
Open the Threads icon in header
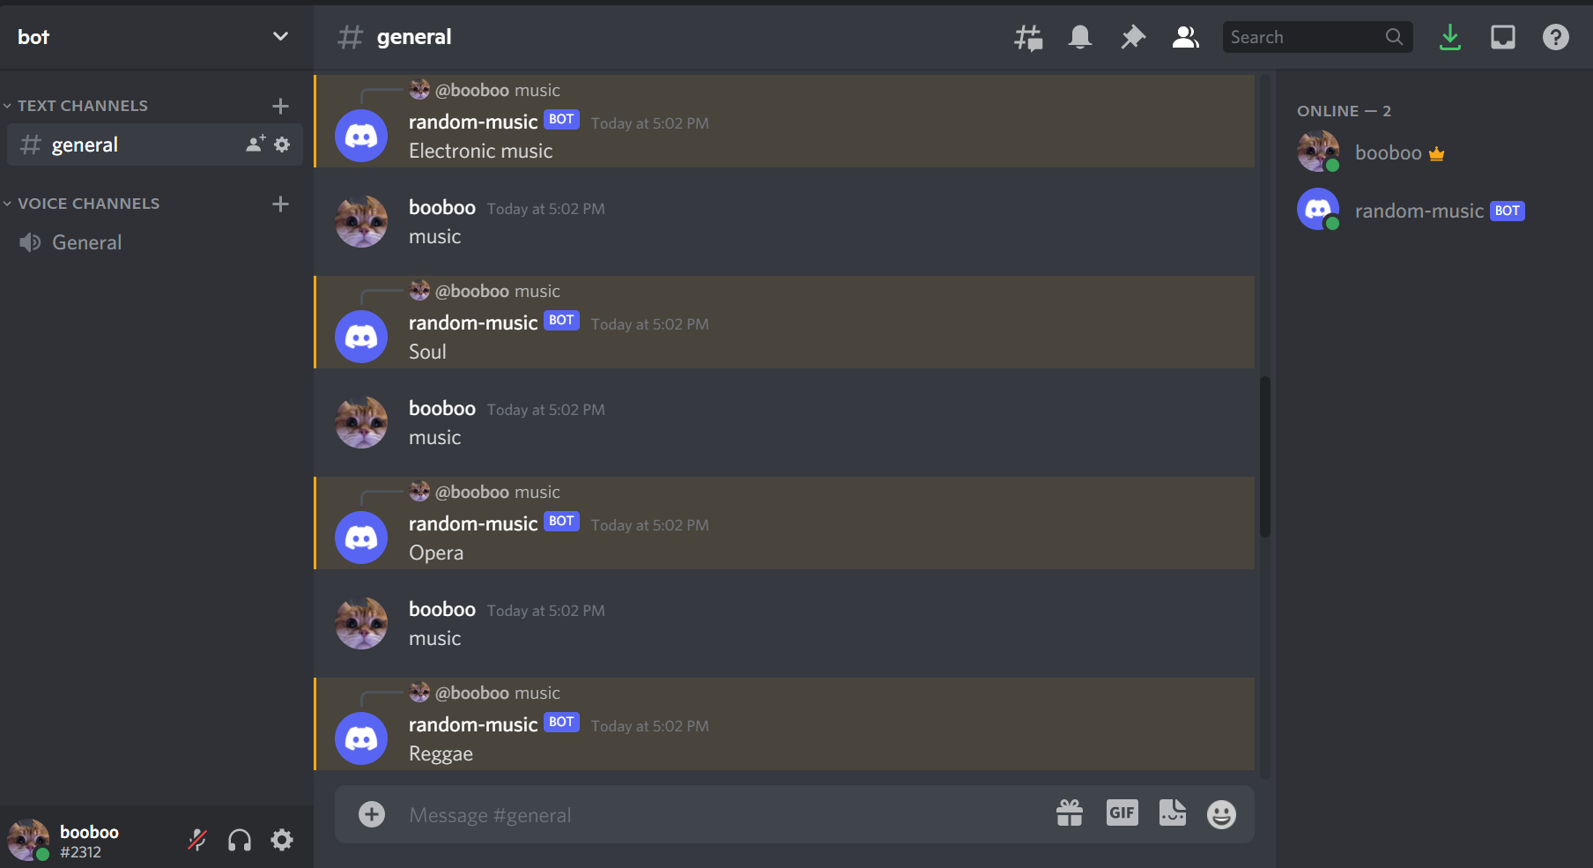tap(1028, 37)
